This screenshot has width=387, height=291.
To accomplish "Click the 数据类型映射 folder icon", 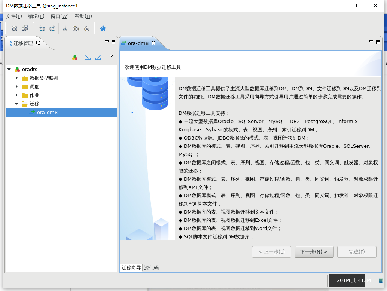I will (x=25, y=79).
